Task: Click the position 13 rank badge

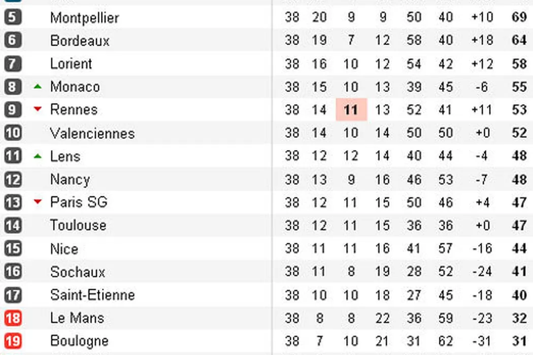Action: [x=12, y=202]
